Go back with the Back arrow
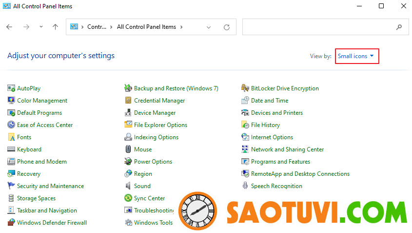 (x=9, y=27)
